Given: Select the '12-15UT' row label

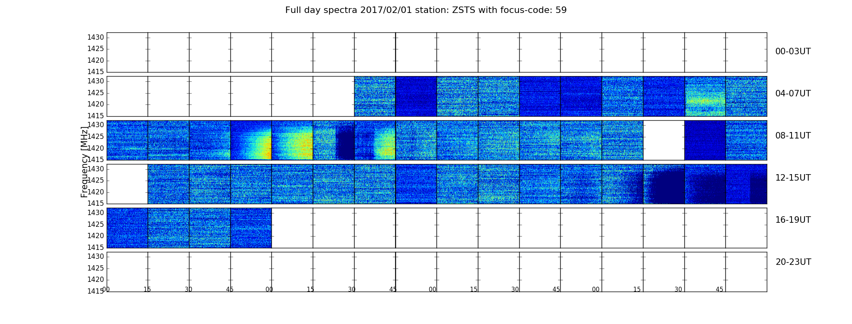Looking at the screenshot, I should 793,178.
